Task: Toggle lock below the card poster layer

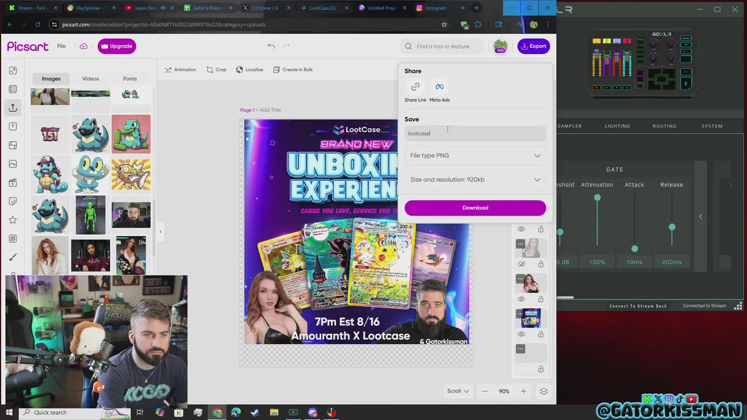Action: tap(540, 334)
